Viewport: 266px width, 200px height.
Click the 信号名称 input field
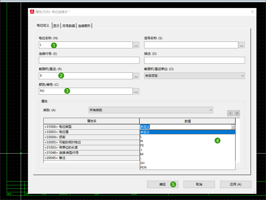click(191, 45)
